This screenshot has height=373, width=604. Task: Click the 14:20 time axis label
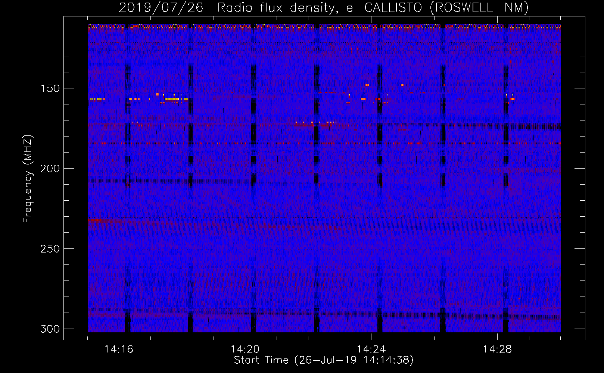coord(245,350)
